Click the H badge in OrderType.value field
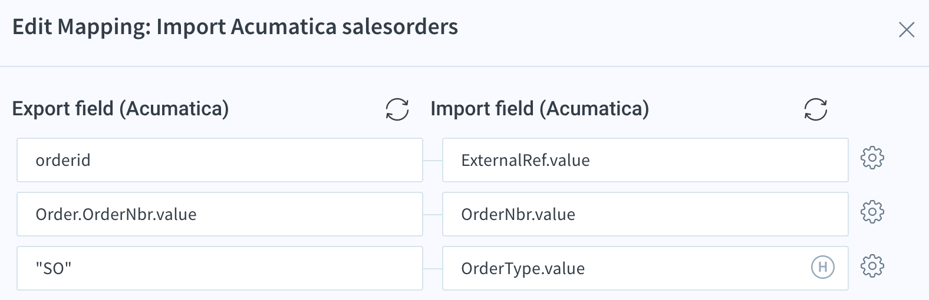Screen dimensions: 929x300 coord(823,268)
